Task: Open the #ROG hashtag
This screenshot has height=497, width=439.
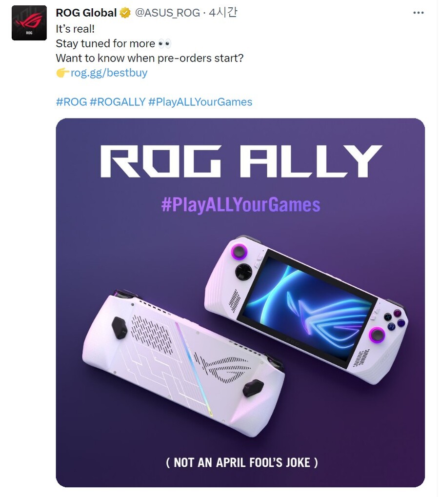Action: click(71, 102)
